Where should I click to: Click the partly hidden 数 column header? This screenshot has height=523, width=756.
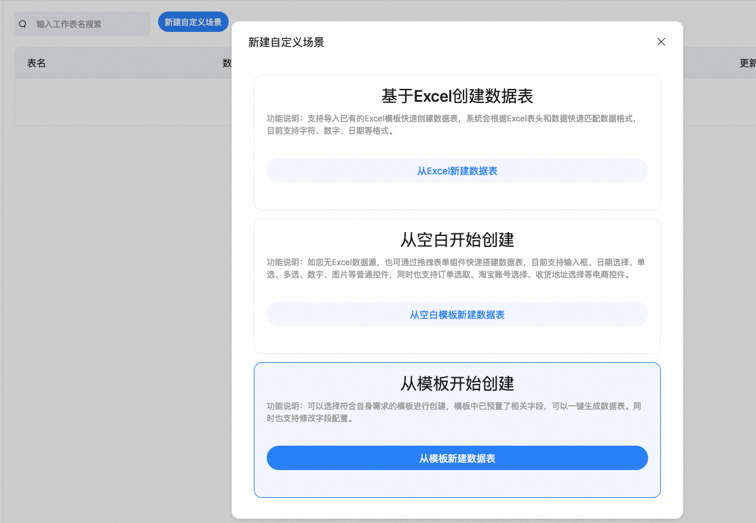(x=227, y=63)
